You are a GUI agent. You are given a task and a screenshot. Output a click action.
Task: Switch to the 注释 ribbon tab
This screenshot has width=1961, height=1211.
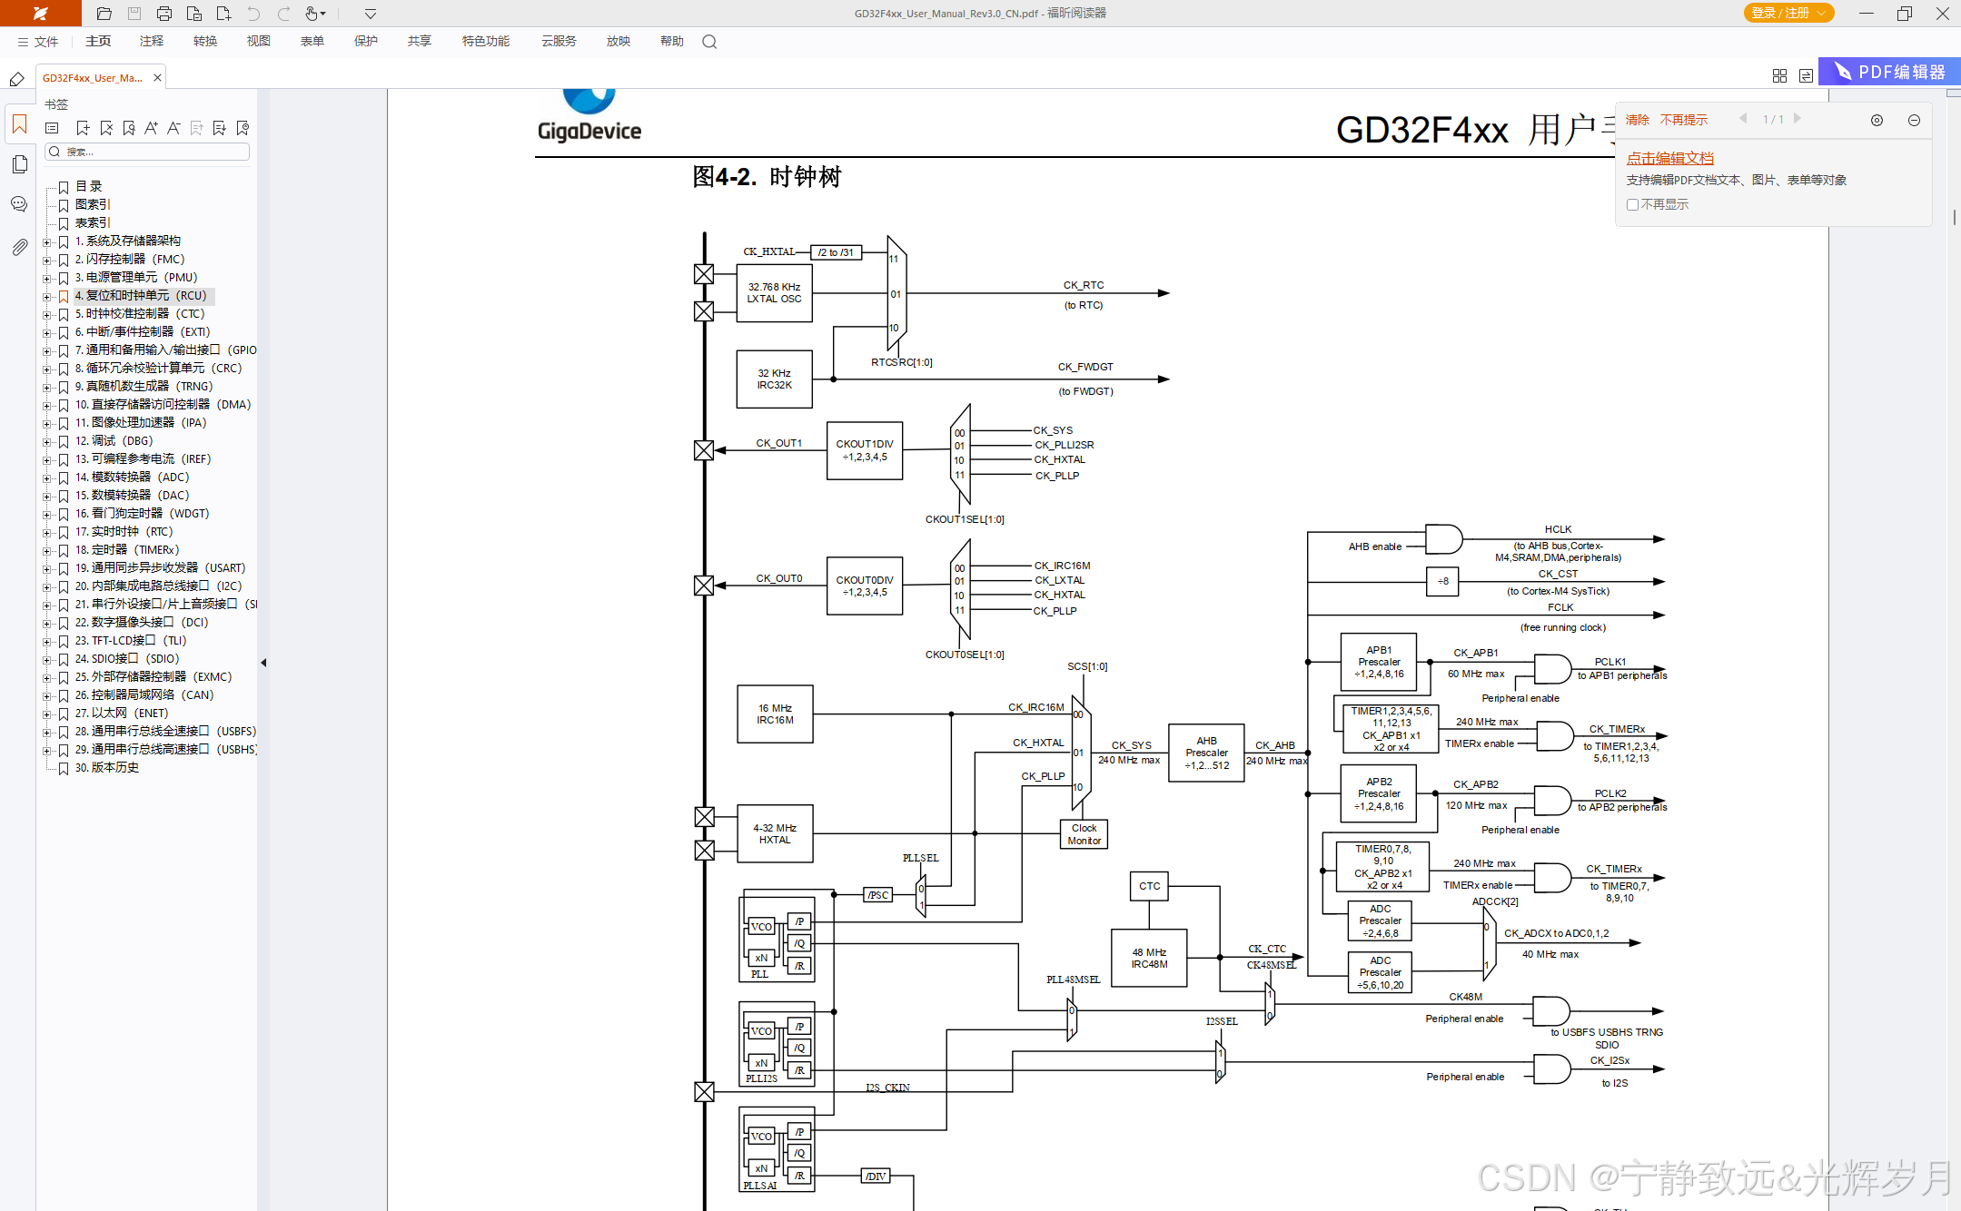coord(151,41)
